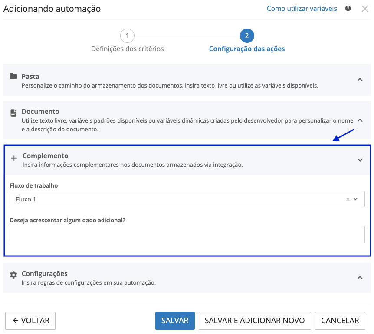Expand the Configurações section chevron
This screenshot has height=334, width=374.
click(360, 278)
